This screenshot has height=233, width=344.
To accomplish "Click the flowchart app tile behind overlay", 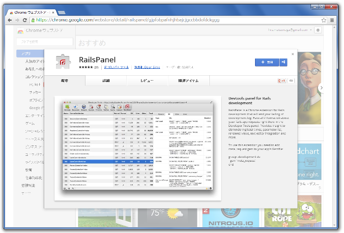I will coord(309,162).
